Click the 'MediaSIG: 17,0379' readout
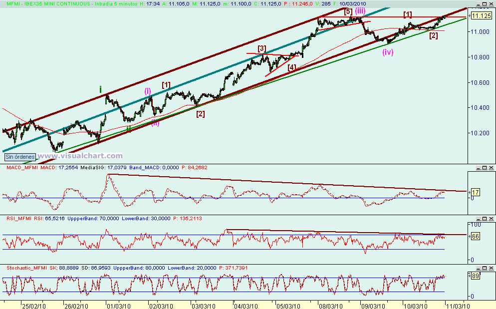Screen dimensions: 496x309 (103, 168)
